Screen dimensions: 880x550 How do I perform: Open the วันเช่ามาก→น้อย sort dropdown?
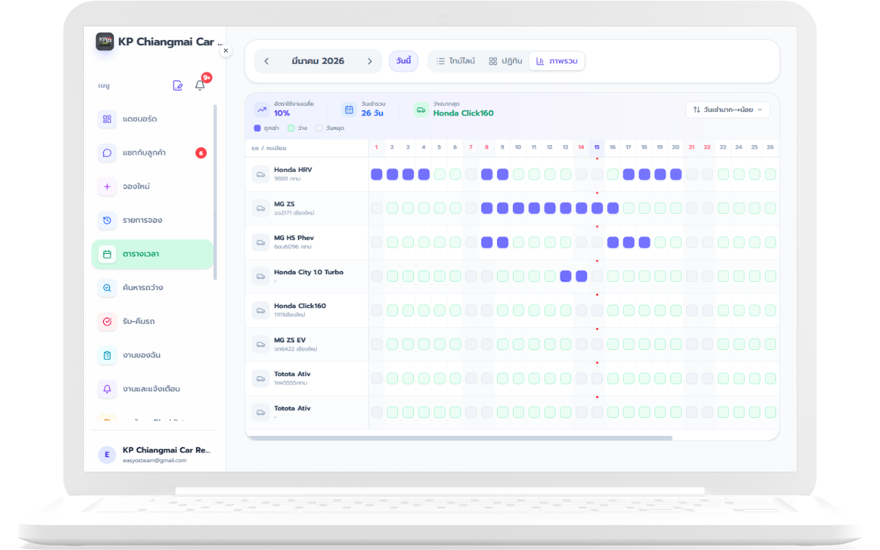(x=727, y=109)
